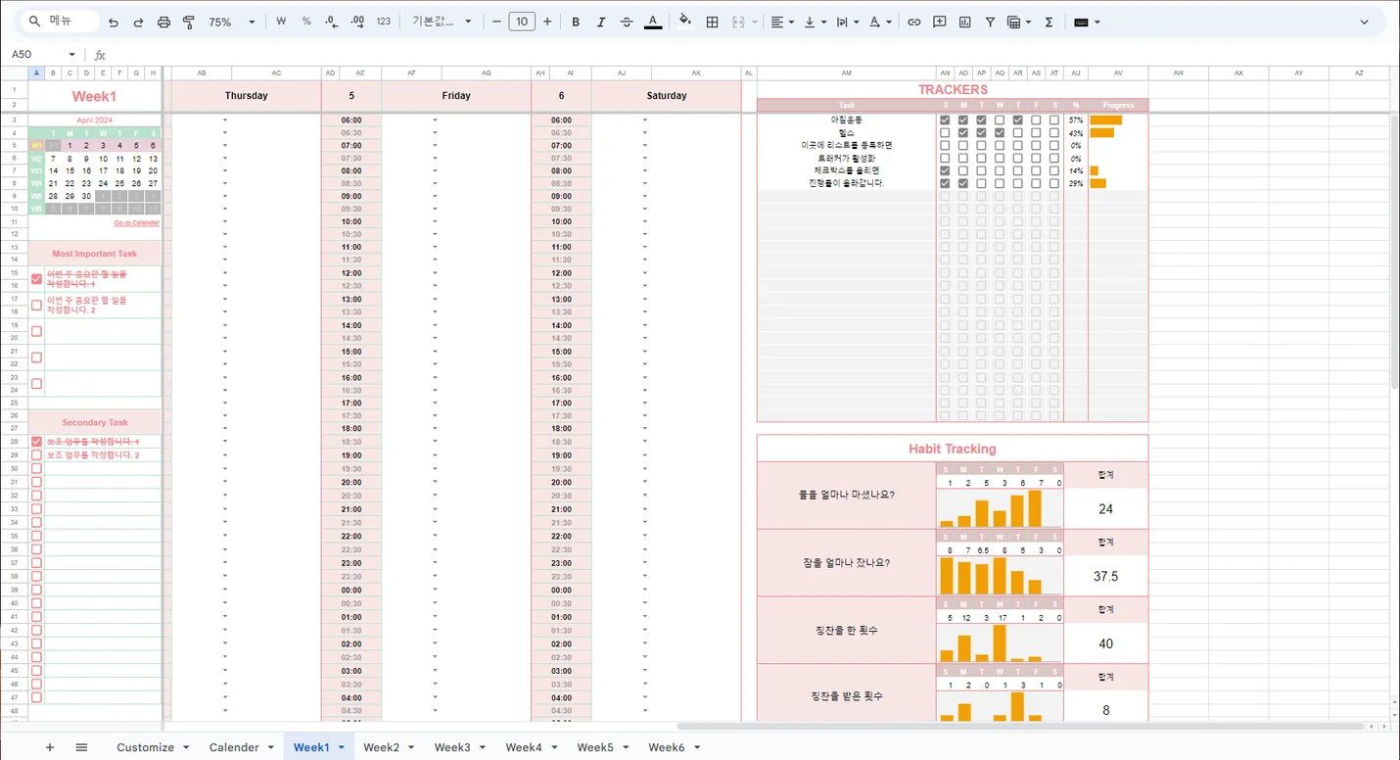Open the fill color bucket picker
The height and width of the screenshot is (760, 1400).
pos(685,22)
